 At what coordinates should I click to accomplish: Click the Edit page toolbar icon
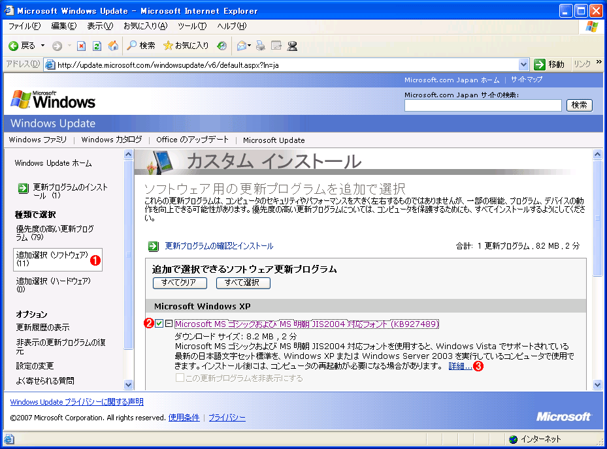coord(276,46)
